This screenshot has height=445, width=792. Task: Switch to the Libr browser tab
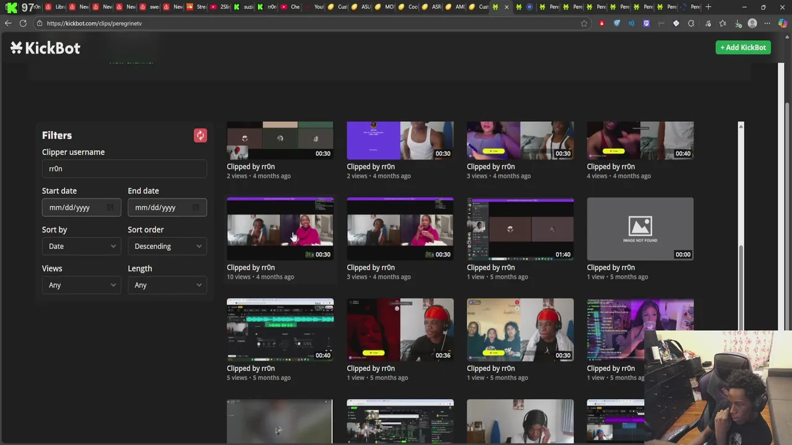coord(56,7)
